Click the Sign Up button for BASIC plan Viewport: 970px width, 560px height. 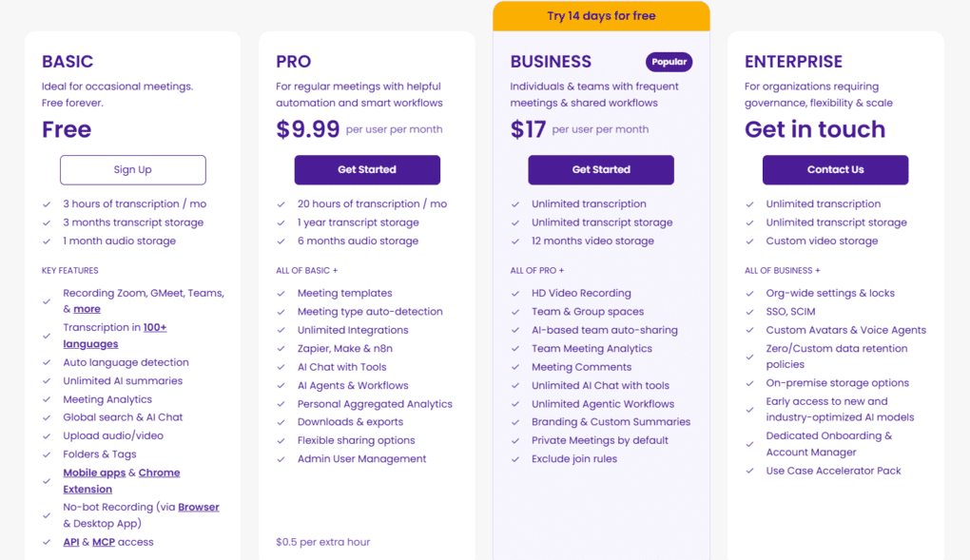coord(132,169)
